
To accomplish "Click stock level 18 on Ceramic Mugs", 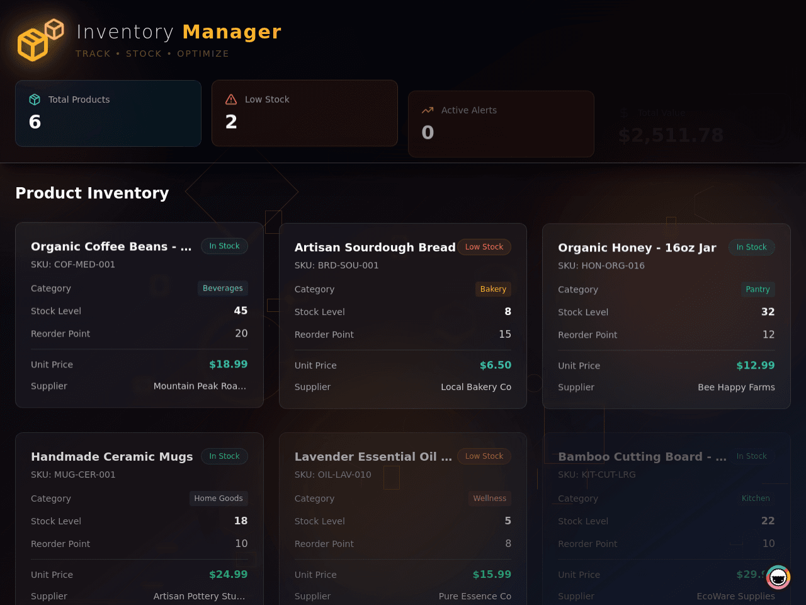I will pyautogui.click(x=241, y=521).
